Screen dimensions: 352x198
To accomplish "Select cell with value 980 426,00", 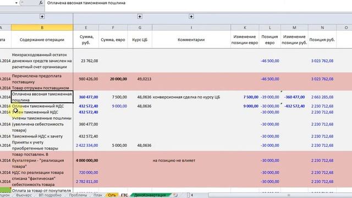I will [x=86, y=79].
